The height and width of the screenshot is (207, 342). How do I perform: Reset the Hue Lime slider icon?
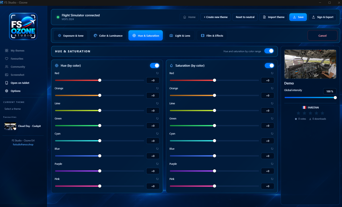tap(157, 103)
